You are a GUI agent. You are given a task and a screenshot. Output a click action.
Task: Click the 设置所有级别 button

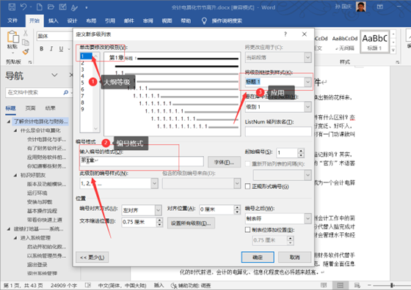(x=191, y=223)
